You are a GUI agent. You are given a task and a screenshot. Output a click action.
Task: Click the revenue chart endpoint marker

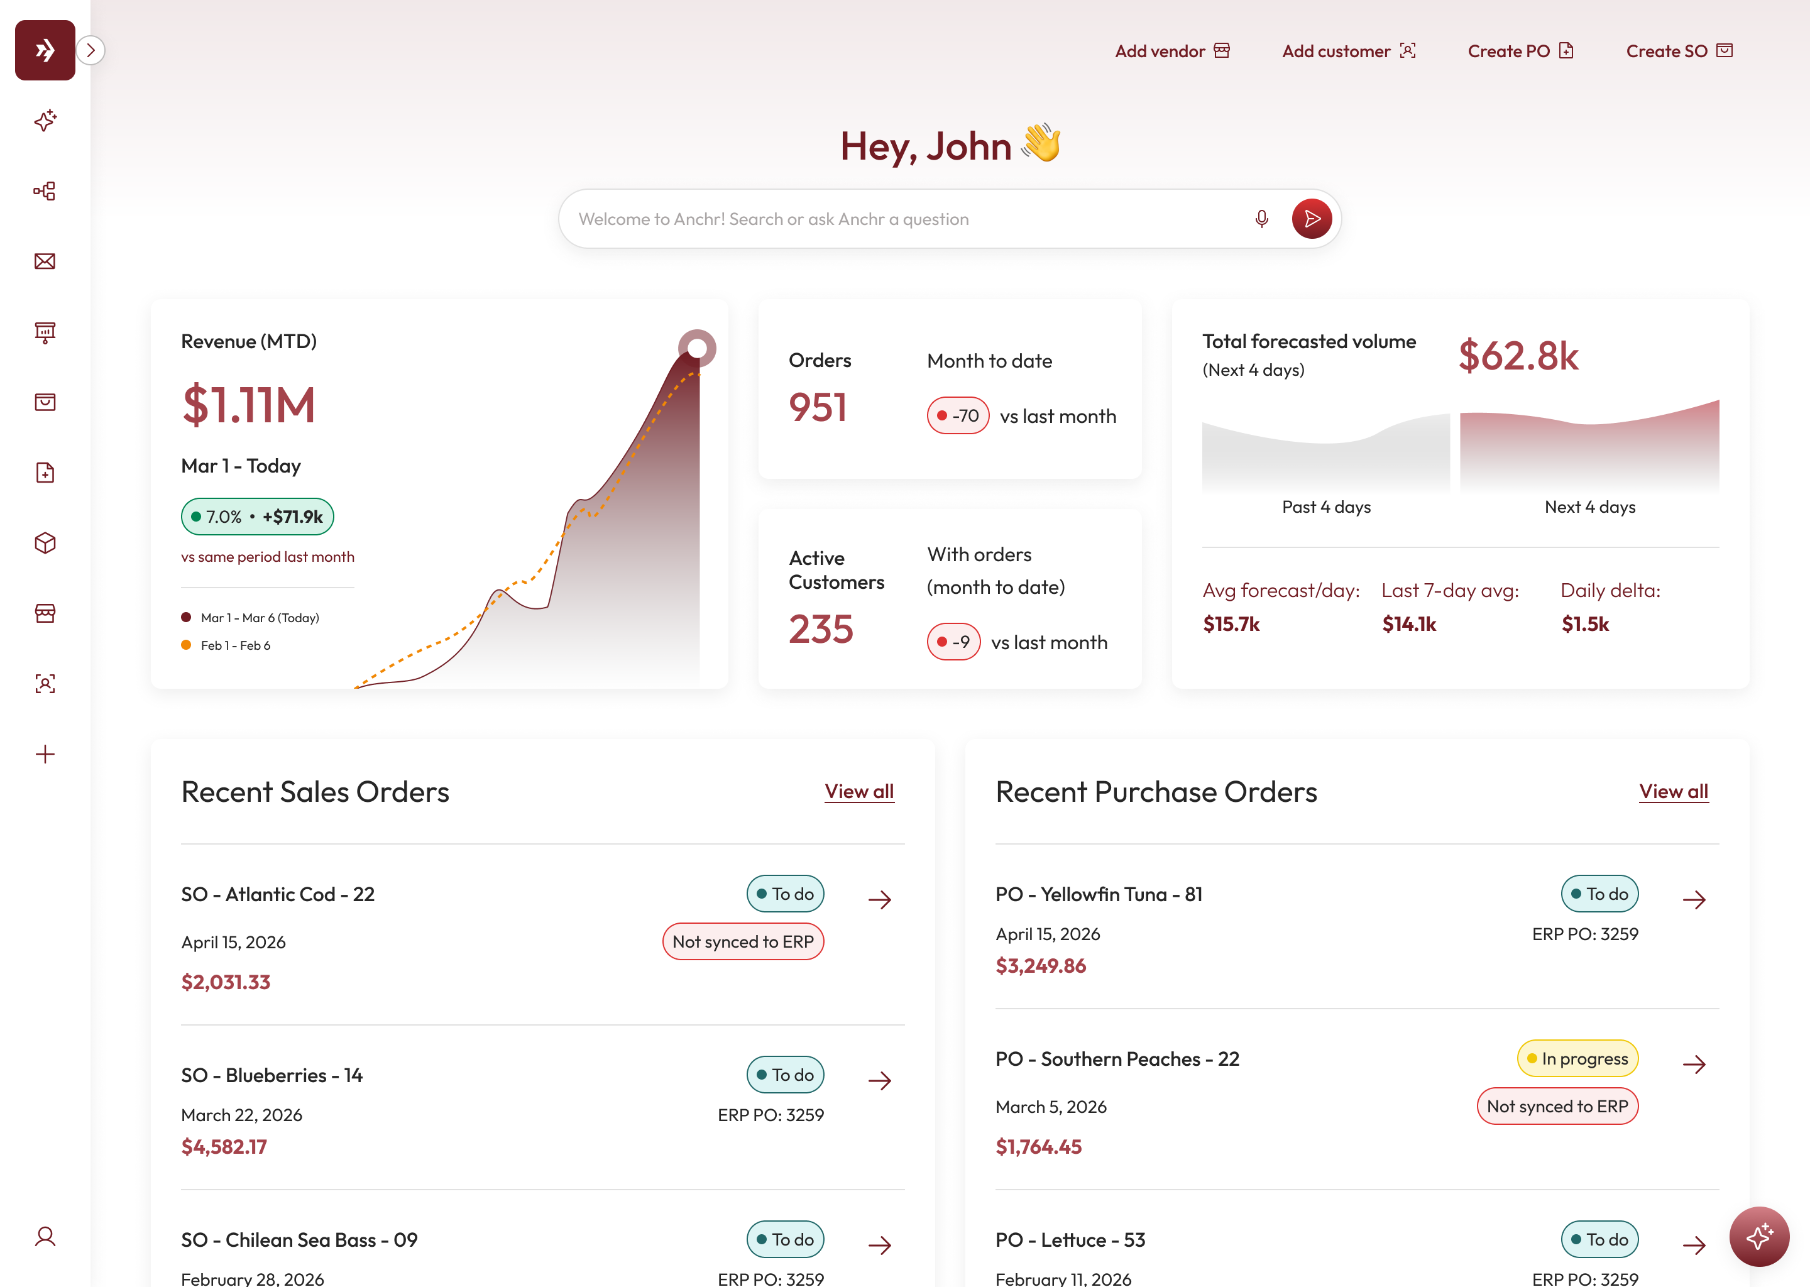(x=698, y=348)
